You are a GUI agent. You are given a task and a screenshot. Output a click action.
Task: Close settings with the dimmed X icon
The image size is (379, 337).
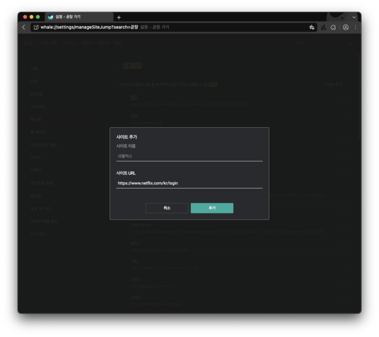click(x=350, y=43)
